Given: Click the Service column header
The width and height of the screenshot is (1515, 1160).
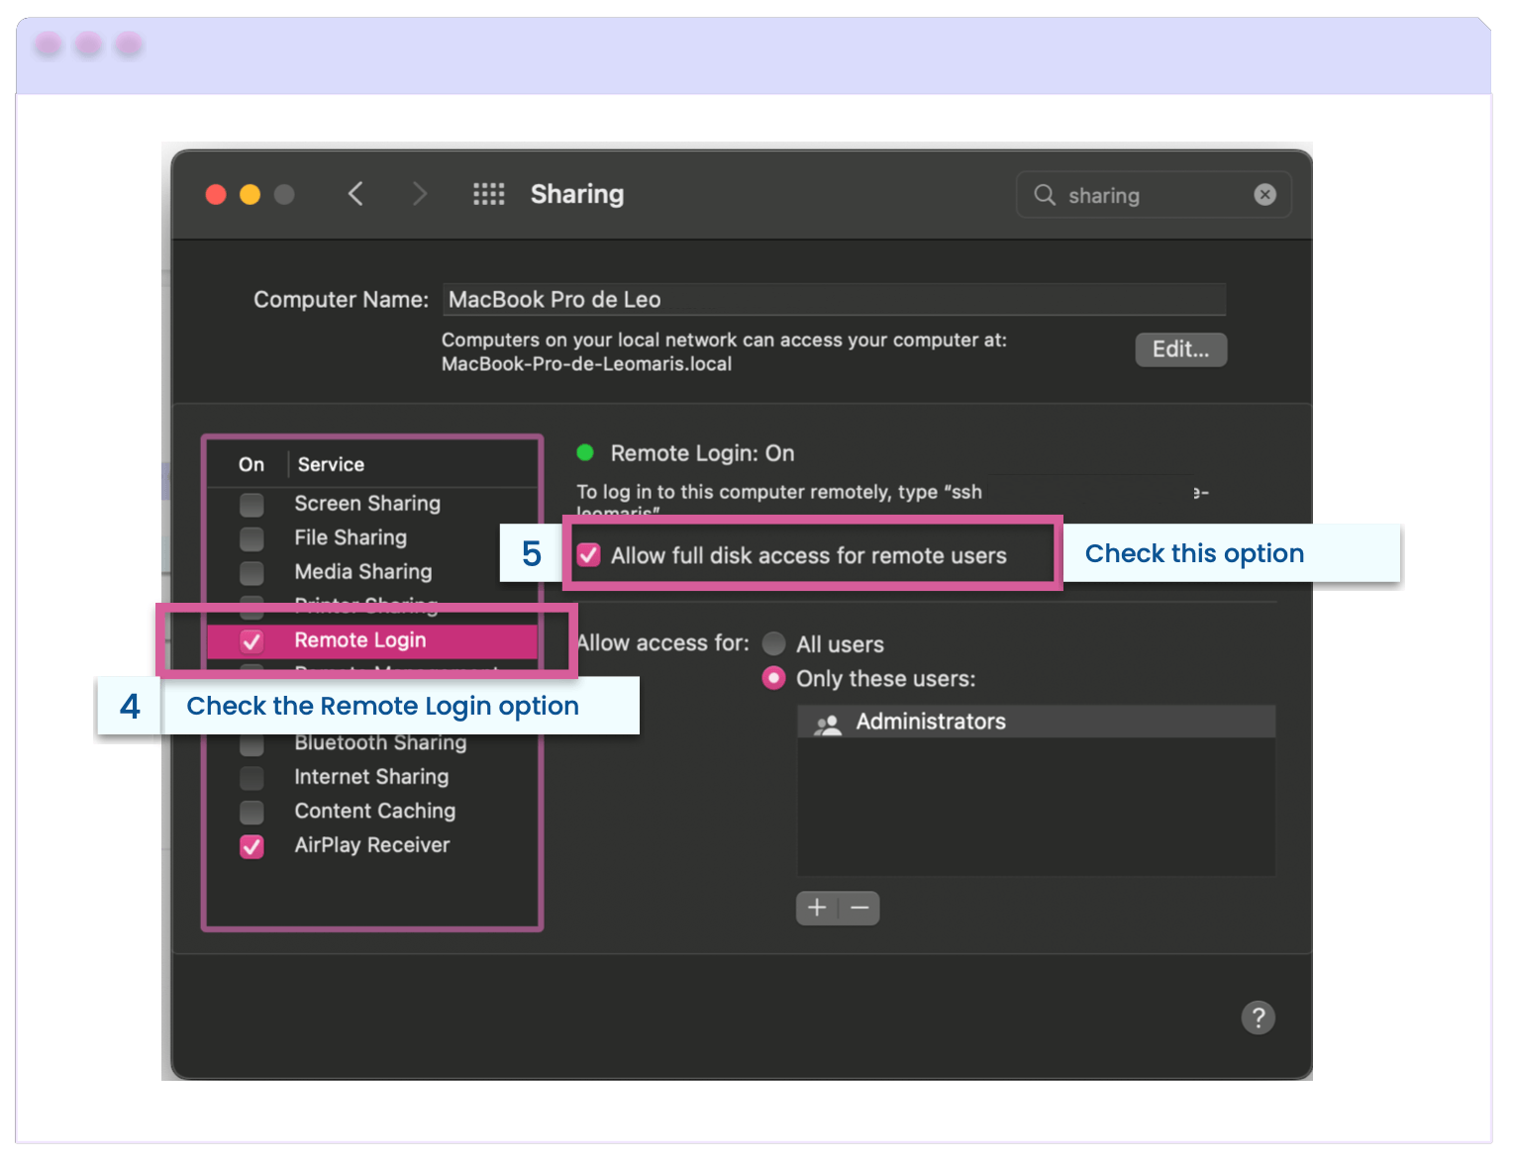Looking at the screenshot, I should pyautogui.click(x=331, y=464).
